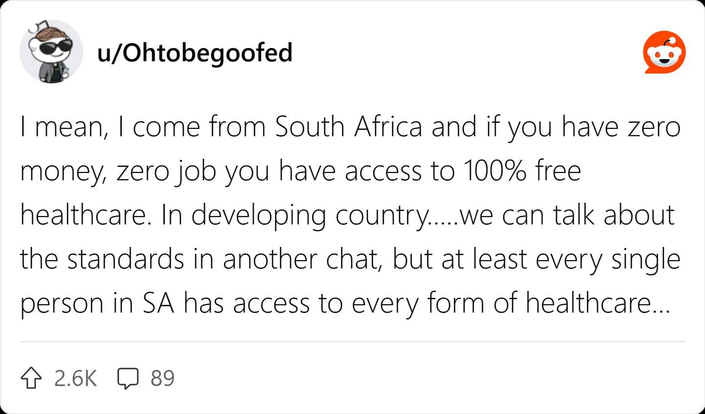Click the phrase "zero job"
This screenshot has height=414, width=705.
[166, 171]
